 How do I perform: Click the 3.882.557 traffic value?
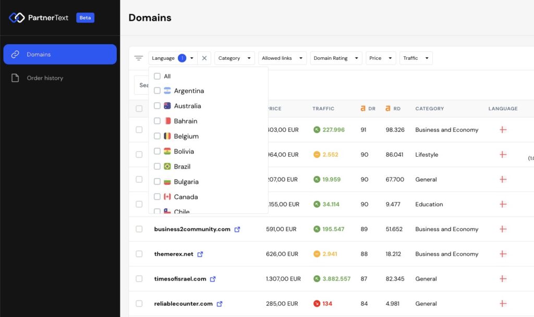pos(336,278)
